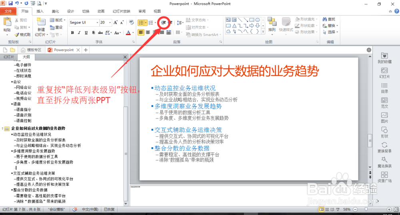Toggle left text alignment
400x215 pixels.
click(141, 32)
